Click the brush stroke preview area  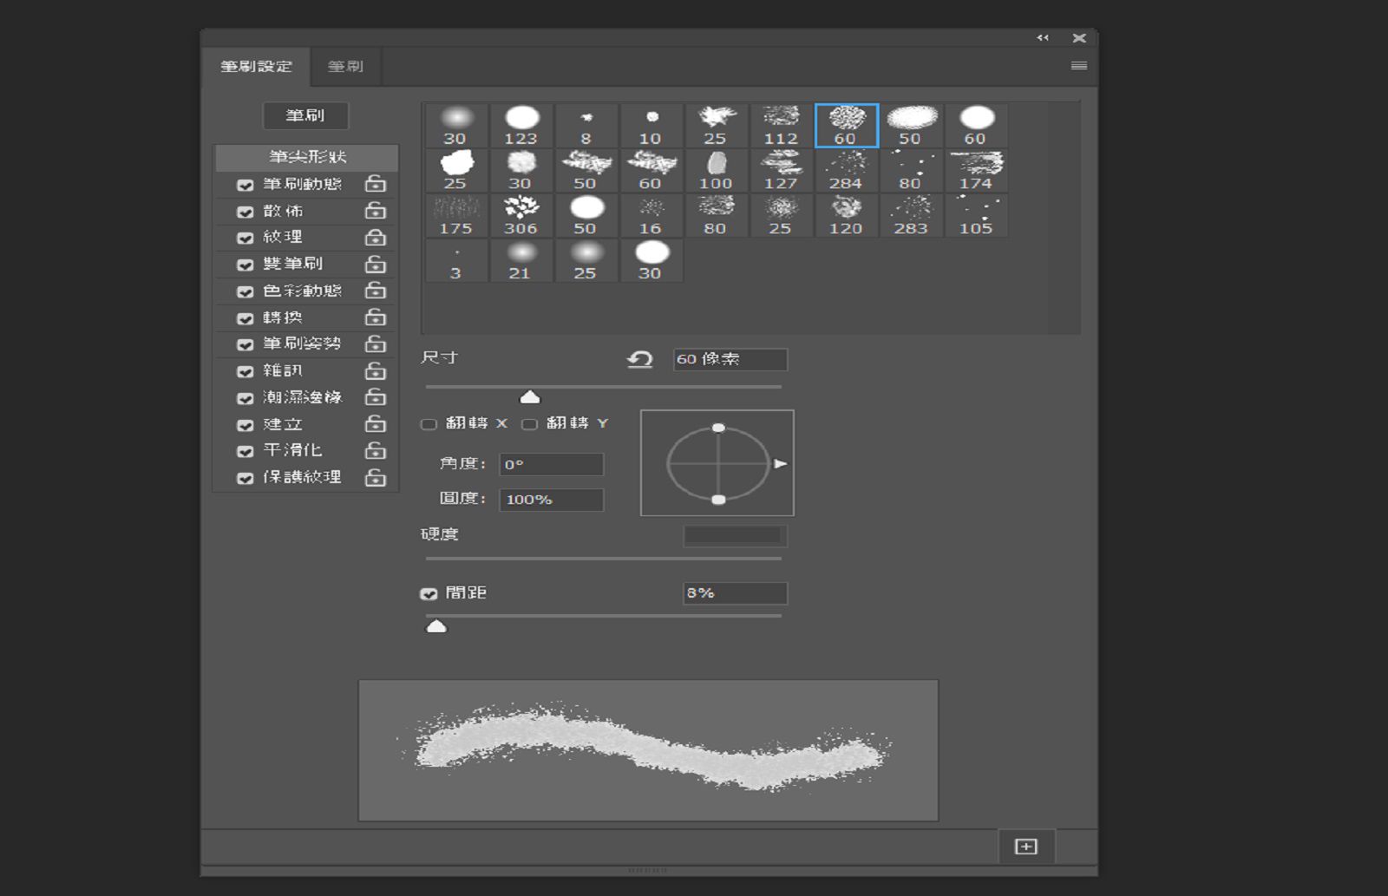point(649,750)
